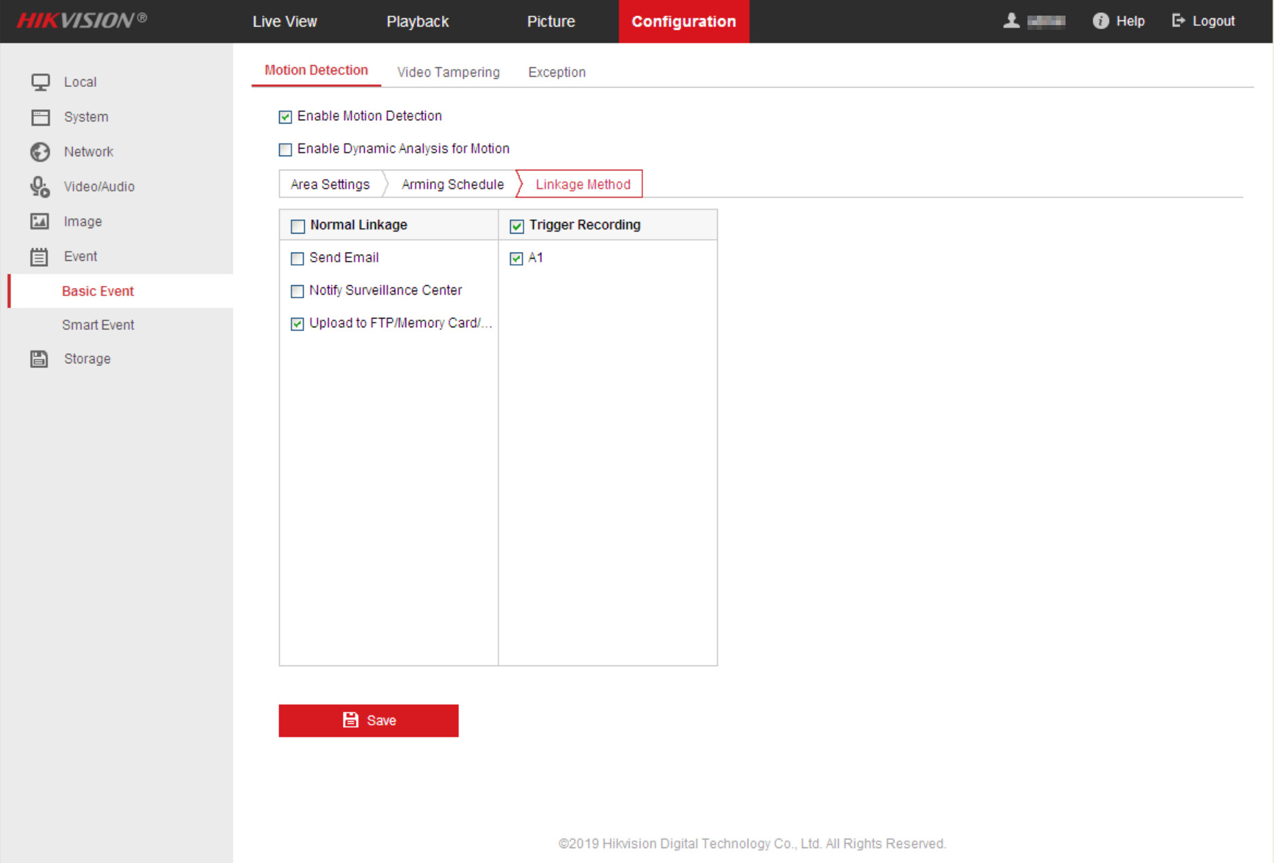Screen dimensions: 1274x863
Task: Switch to Video Tampering tab
Action: pyautogui.click(x=448, y=73)
